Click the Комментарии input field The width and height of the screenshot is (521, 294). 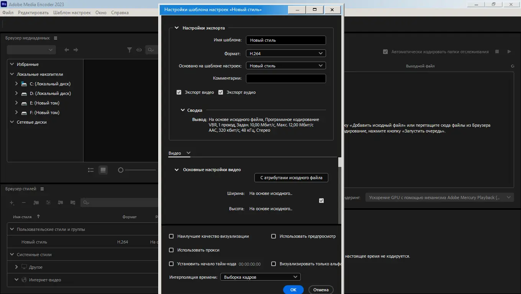[x=286, y=78]
